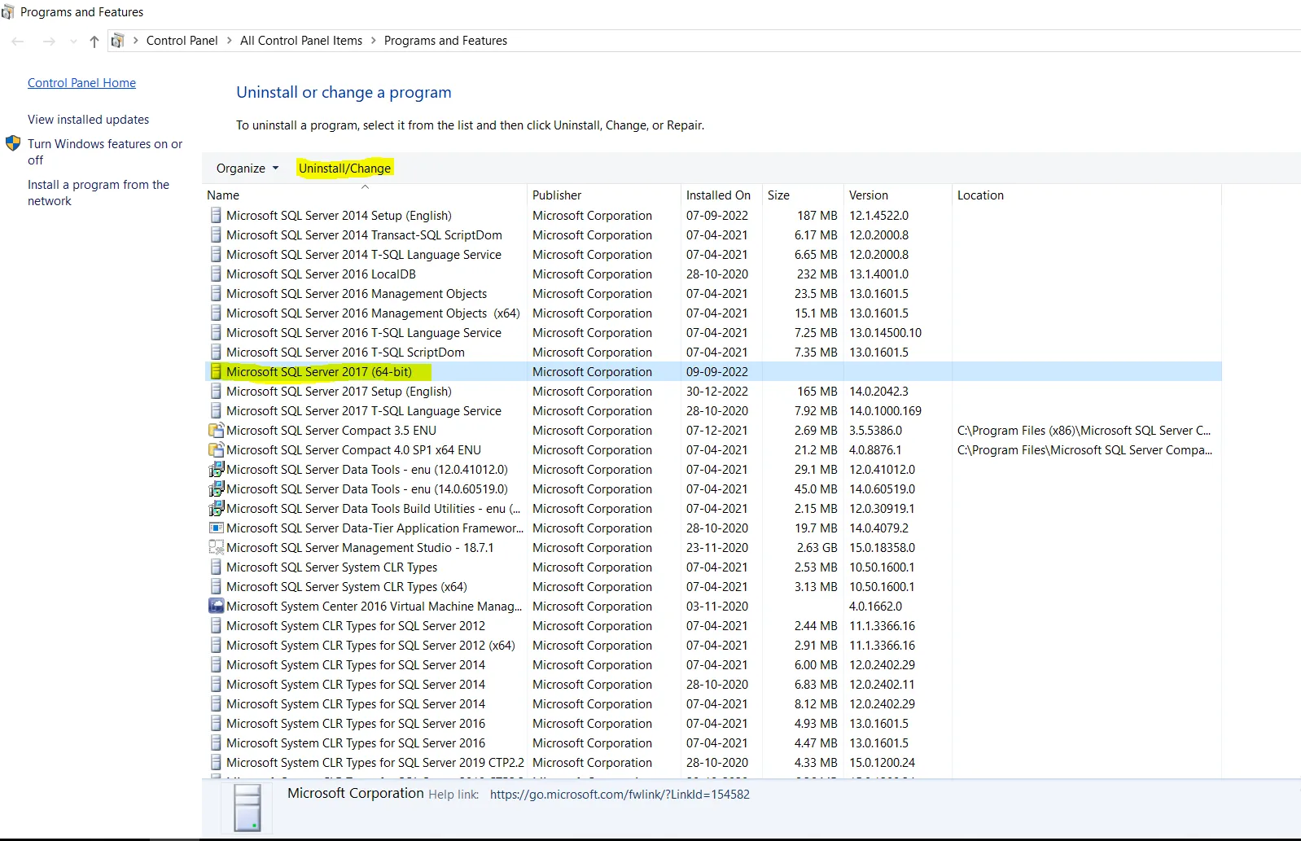
Task: Go up one level with Up arrow
Action: tap(94, 41)
